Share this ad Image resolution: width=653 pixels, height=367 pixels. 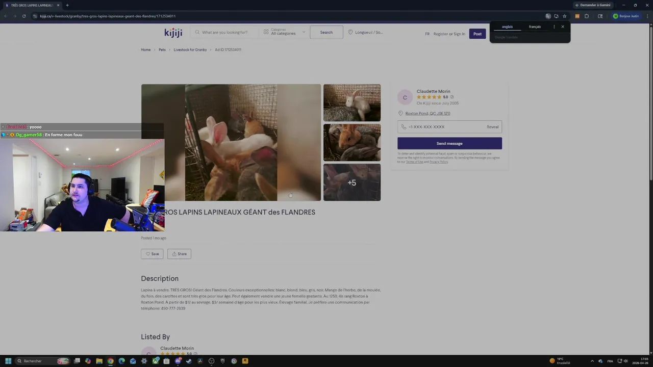(x=179, y=254)
